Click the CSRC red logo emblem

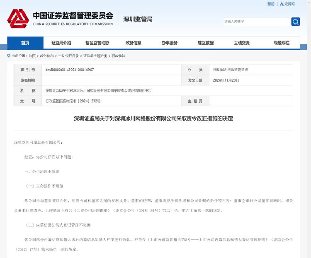coord(18,18)
